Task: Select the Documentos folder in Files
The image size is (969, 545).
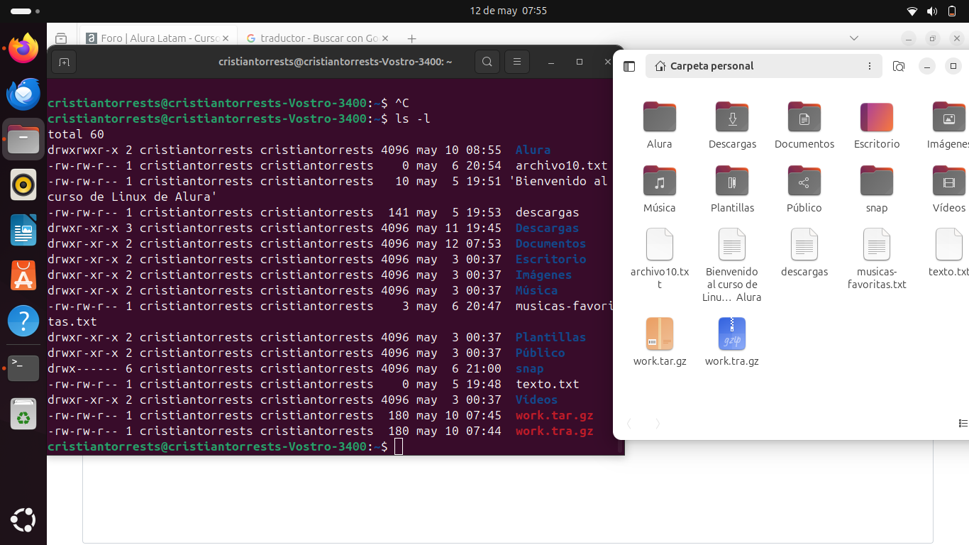Action: 804,126
